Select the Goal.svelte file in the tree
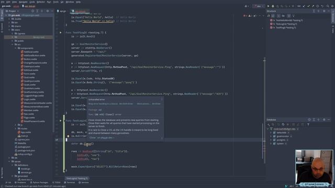The width and height of the screenshot is (335, 188). point(29,77)
